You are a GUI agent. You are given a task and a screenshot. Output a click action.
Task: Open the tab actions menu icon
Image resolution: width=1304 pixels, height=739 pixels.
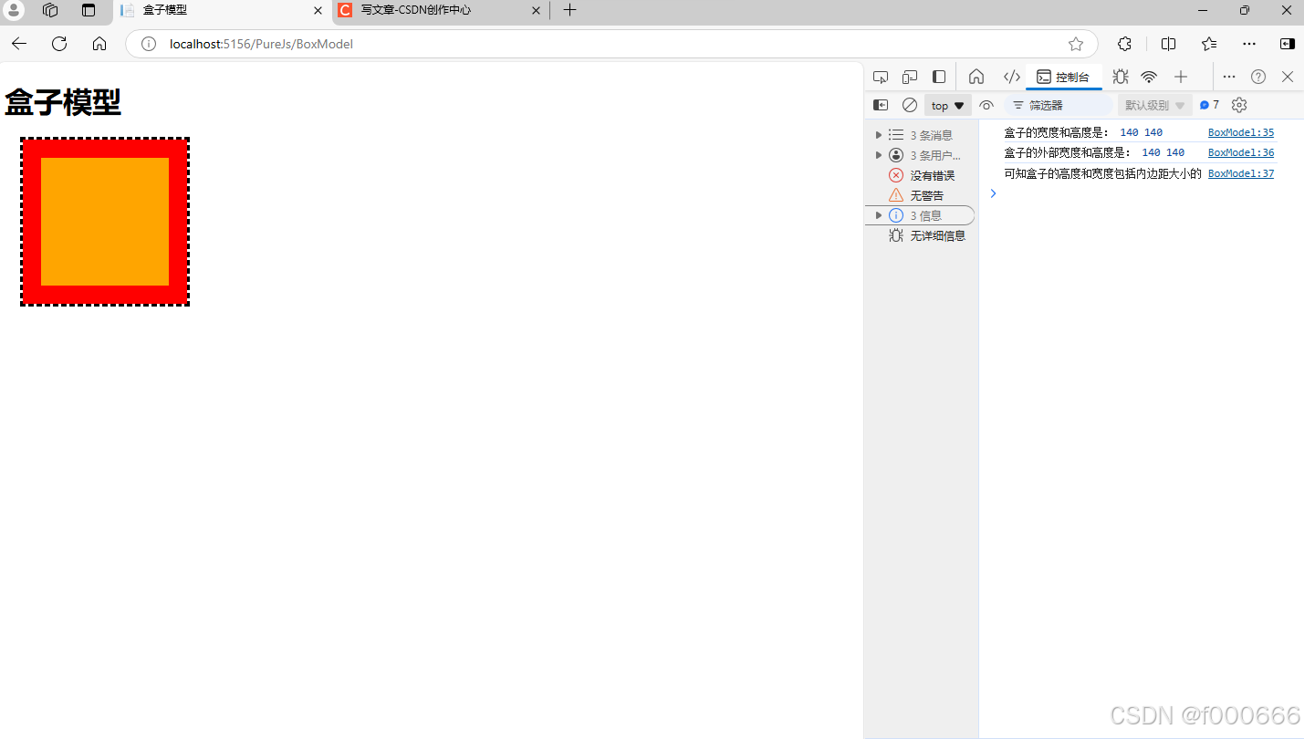(x=89, y=11)
